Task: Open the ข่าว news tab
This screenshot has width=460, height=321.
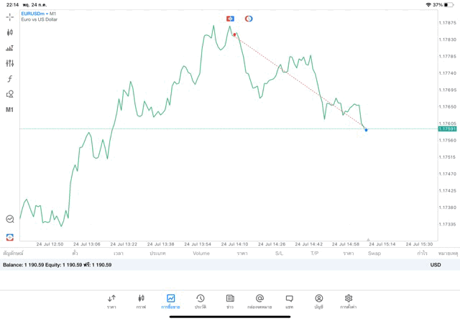Action: [x=230, y=301]
